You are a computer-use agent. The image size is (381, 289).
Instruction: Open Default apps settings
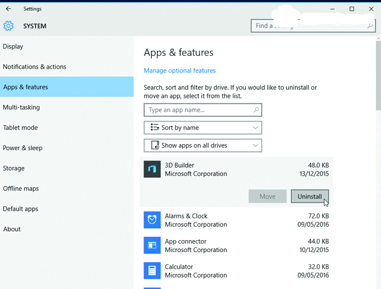(x=67, y=209)
